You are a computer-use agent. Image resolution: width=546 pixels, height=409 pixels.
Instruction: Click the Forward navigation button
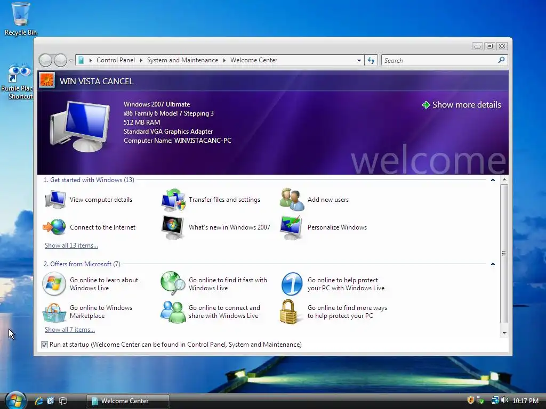60,61
